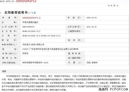
Task: Click the 颁证日 label cell
Action: coord(10,40)
